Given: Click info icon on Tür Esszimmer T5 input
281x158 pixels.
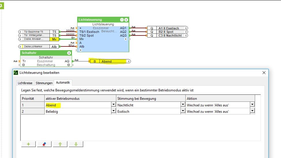Looking at the screenshot, I should point(20,32).
